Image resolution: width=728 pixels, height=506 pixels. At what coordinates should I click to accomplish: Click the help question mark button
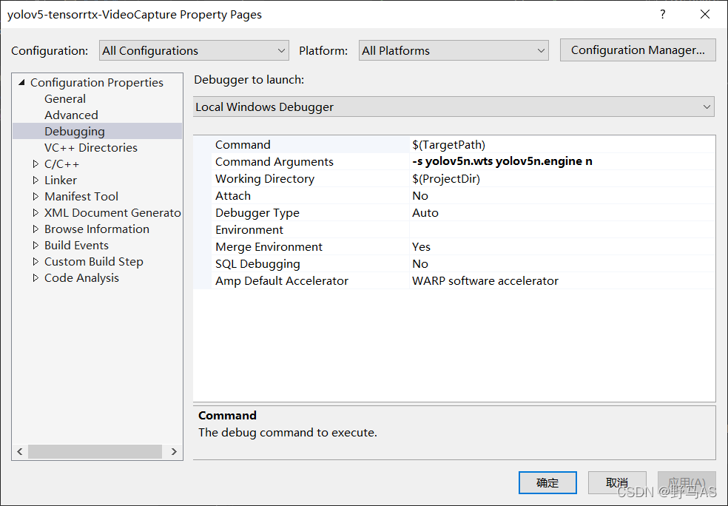tap(662, 15)
